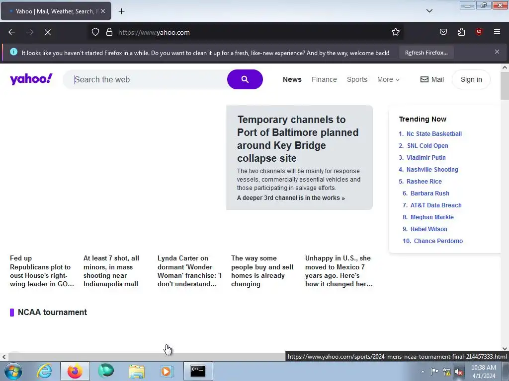Dismiss the Firefox refresh notification bar

click(497, 52)
